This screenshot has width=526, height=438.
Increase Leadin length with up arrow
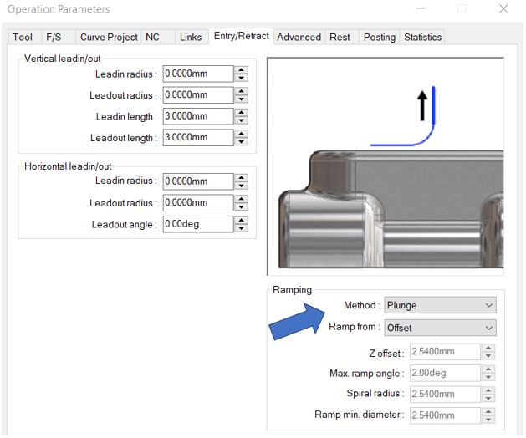pyautogui.click(x=241, y=112)
